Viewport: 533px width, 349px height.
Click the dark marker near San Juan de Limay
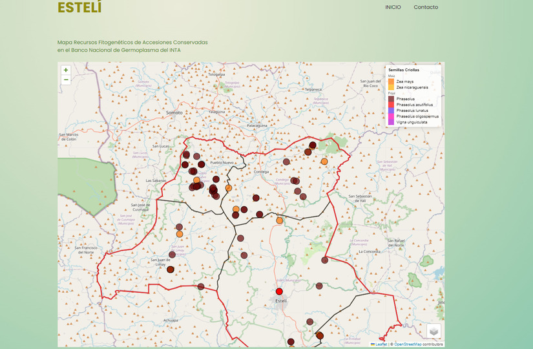[x=171, y=270]
